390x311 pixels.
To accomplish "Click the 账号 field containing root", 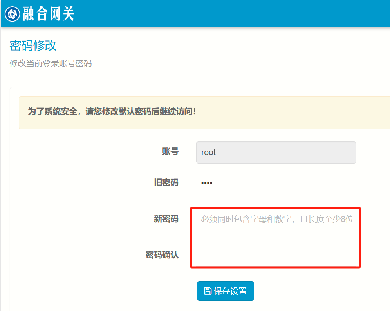I will pyautogui.click(x=276, y=152).
